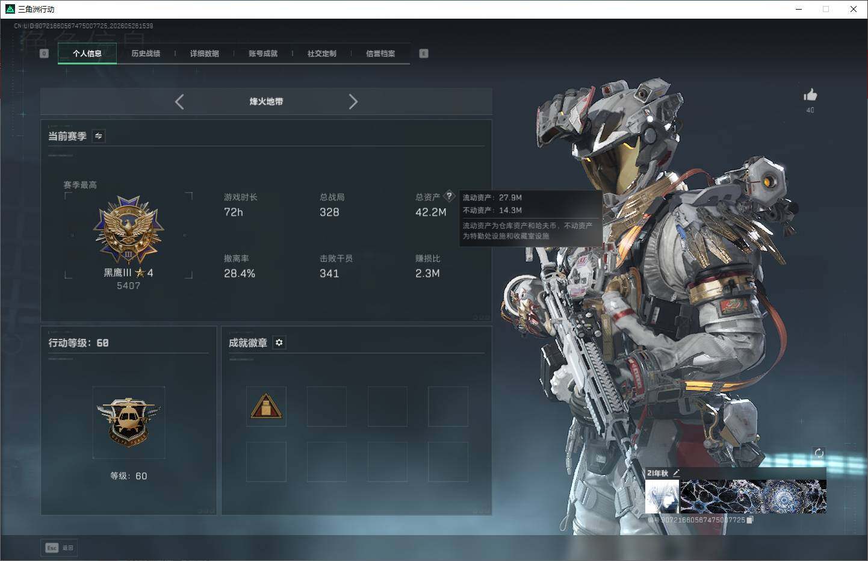The height and width of the screenshot is (561, 868).
Task: Open the 社交定制 tab
Action: click(x=322, y=54)
